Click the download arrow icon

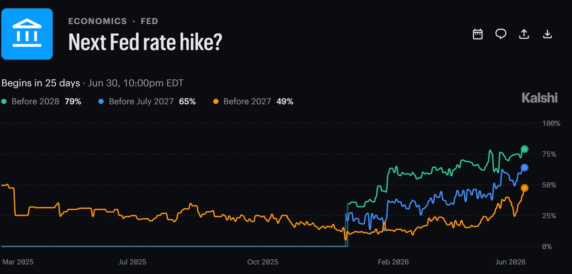pos(548,34)
